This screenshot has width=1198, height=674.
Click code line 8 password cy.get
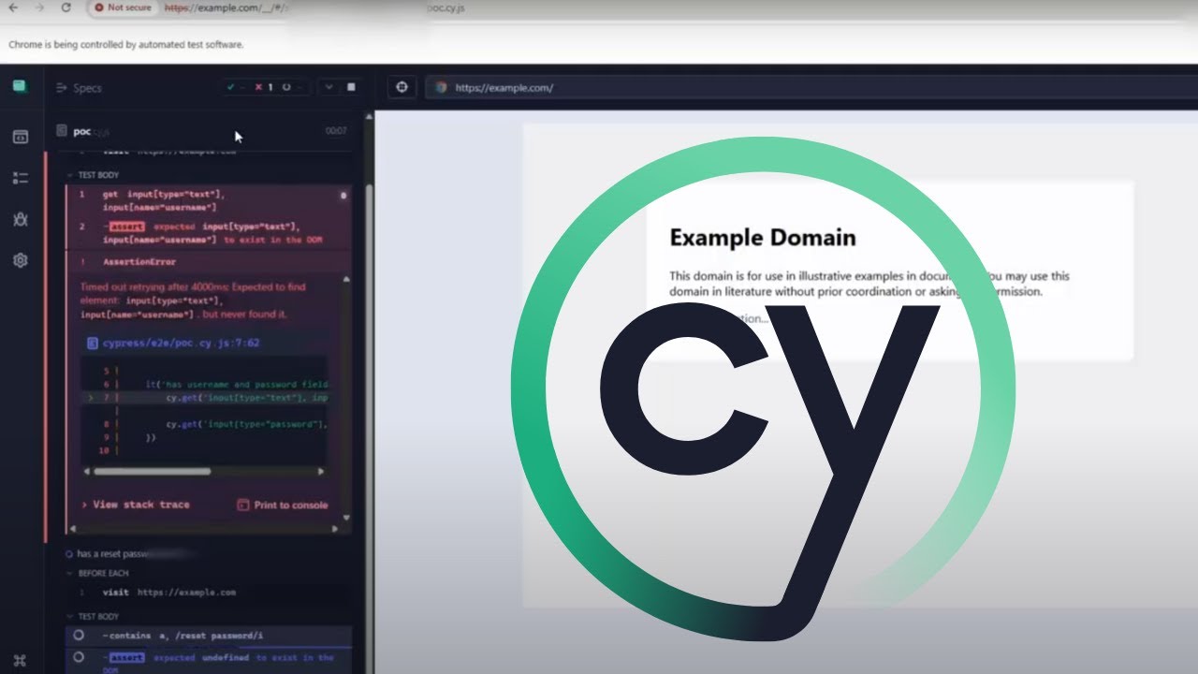pyautogui.click(x=246, y=424)
